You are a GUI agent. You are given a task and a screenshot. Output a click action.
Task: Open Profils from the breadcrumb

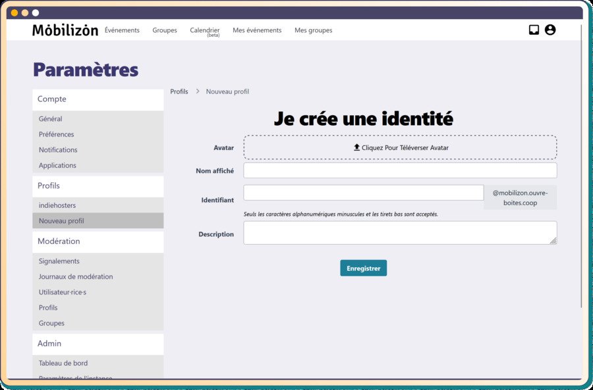[179, 91]
